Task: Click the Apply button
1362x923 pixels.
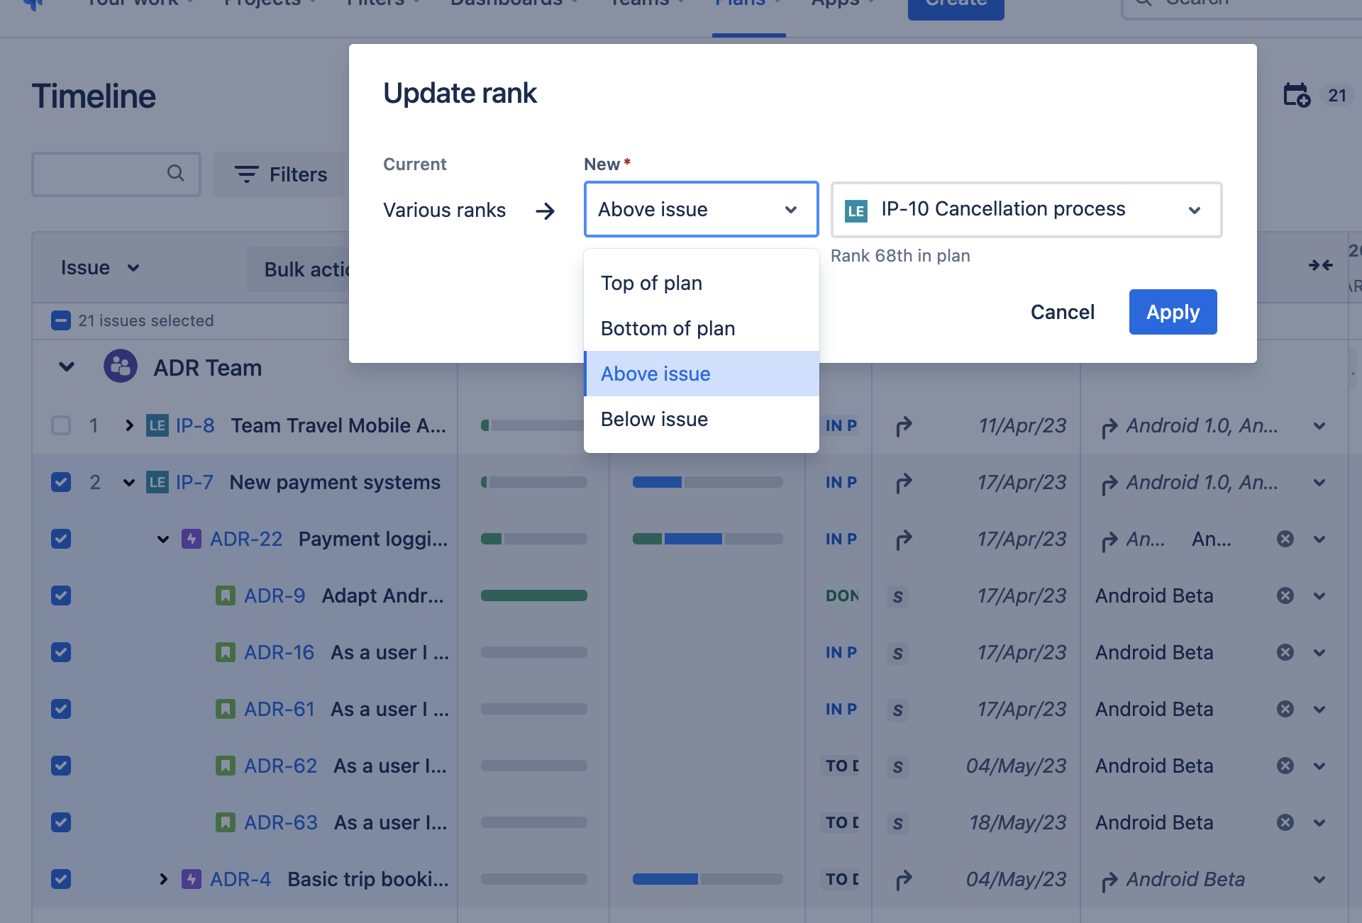Action: [x=1173, y=311]
